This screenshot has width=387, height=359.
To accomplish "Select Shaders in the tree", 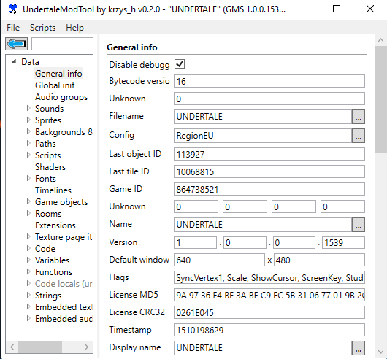I will tap(50, 167).
